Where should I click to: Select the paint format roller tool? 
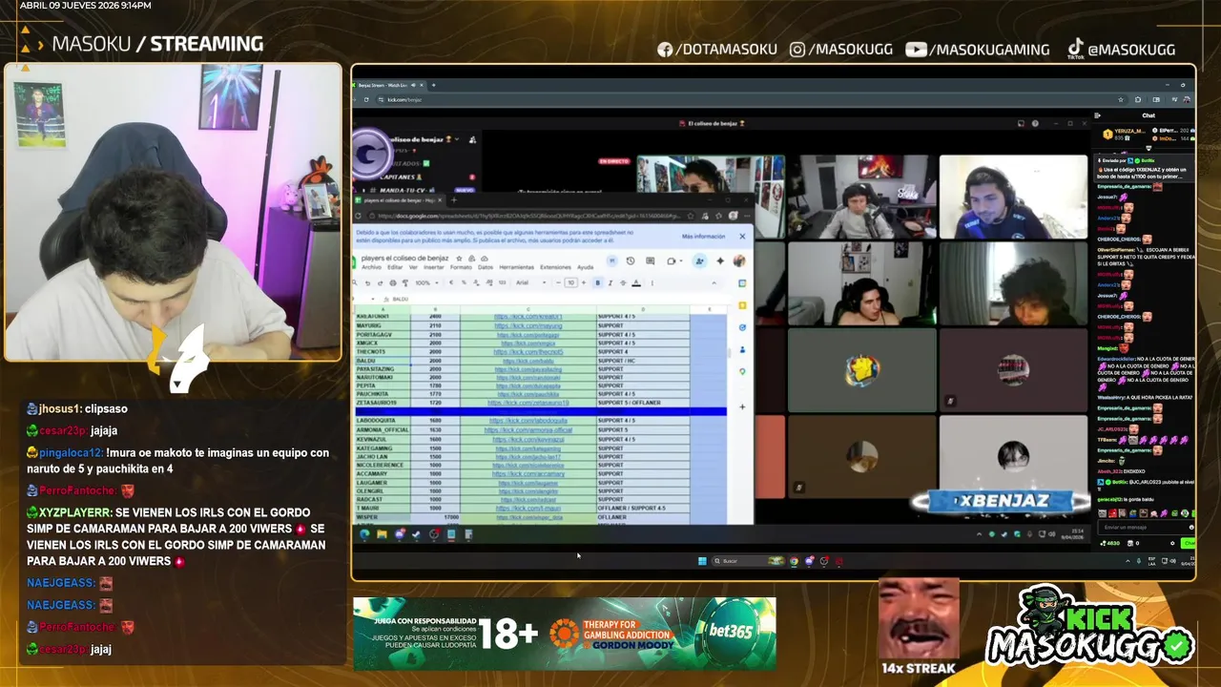[405, 282]
